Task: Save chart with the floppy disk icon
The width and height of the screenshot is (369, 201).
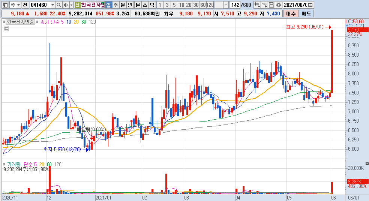Action: (271, 5)
